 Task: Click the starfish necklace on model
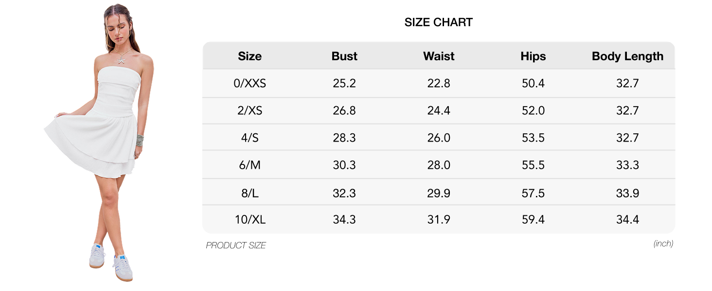point(122,60)
